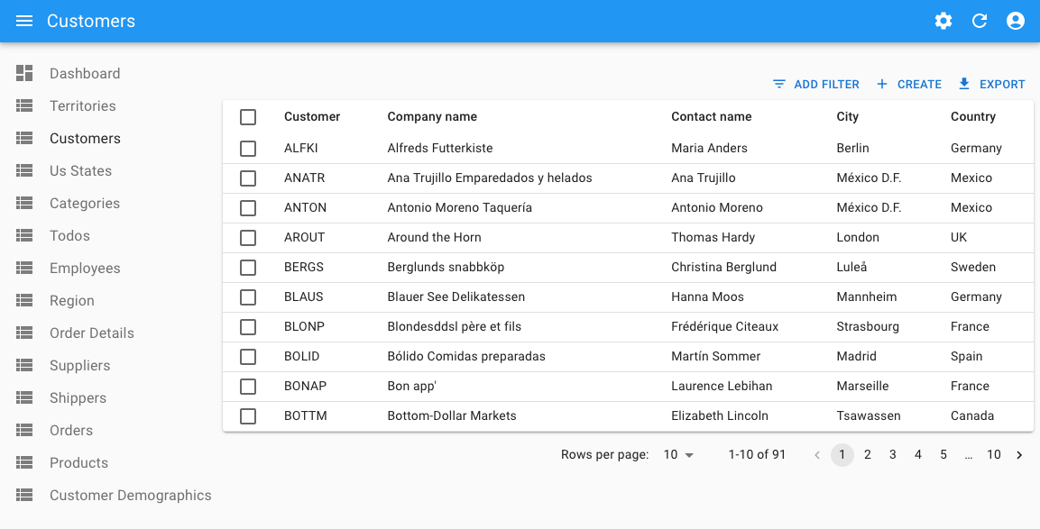Tick the checkbox for BOLID row
This screenshot has height=529, width=1040.
(x=248, y=357)
